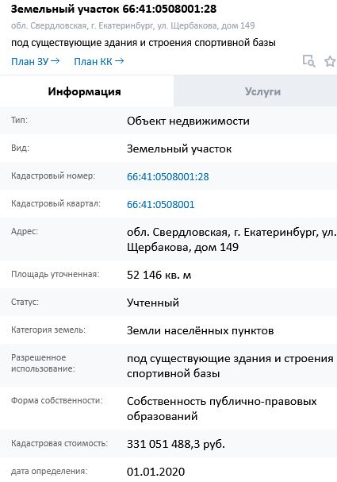Select the Информация tab
Screen dimensions: 337x482
[x=87, y=91]
